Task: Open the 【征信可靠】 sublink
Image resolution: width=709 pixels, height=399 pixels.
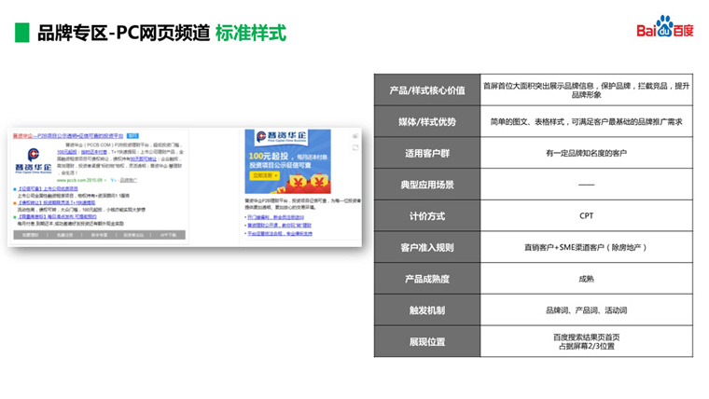Action: point(48,189)
